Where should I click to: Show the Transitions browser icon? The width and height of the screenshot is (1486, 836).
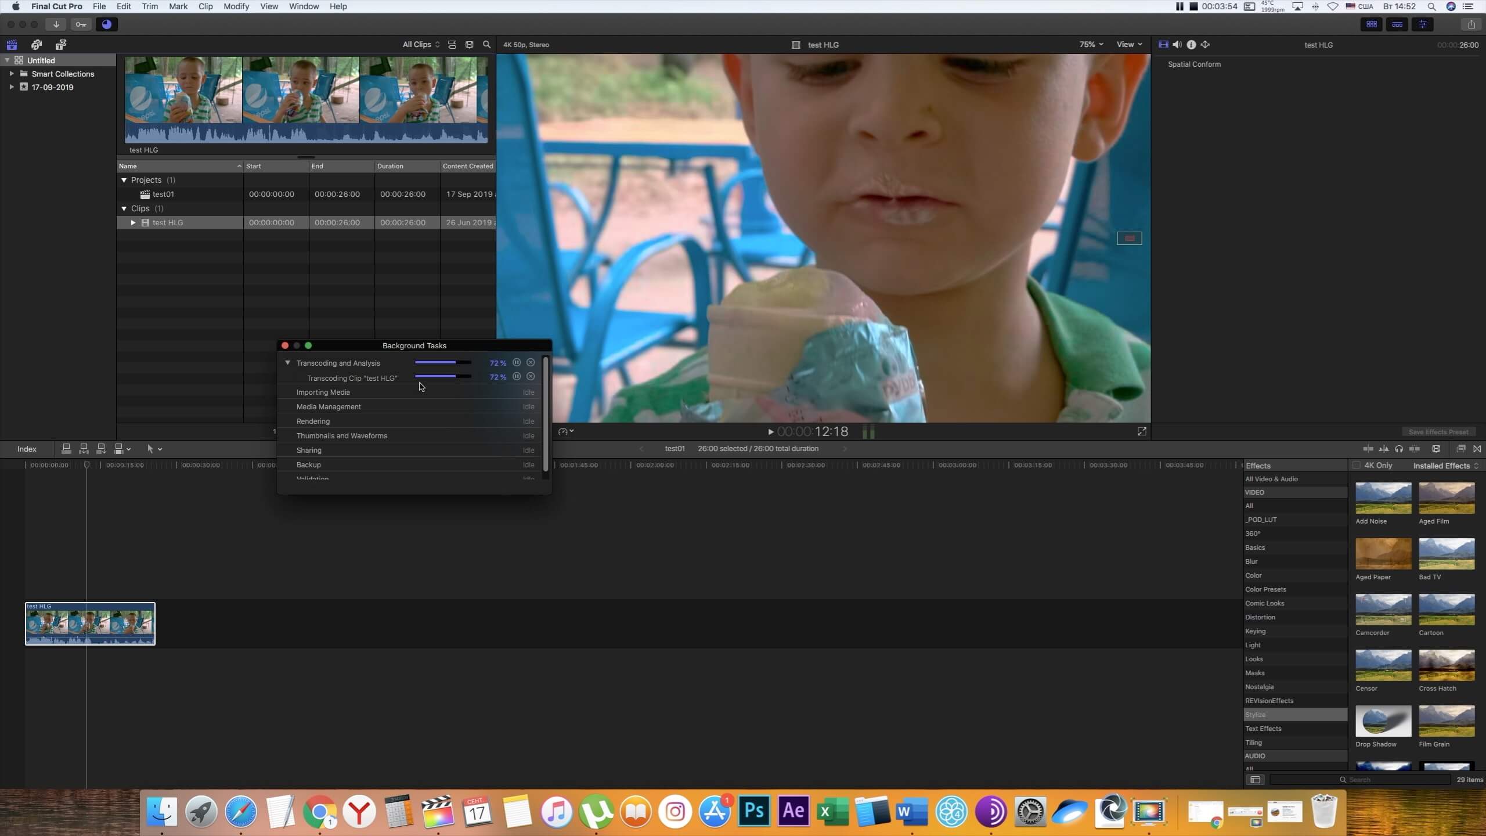pyautogui.click(x=1477, y=449)
